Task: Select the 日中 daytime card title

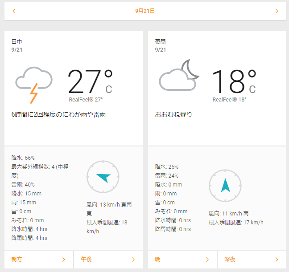Action: tap(17, 41)
